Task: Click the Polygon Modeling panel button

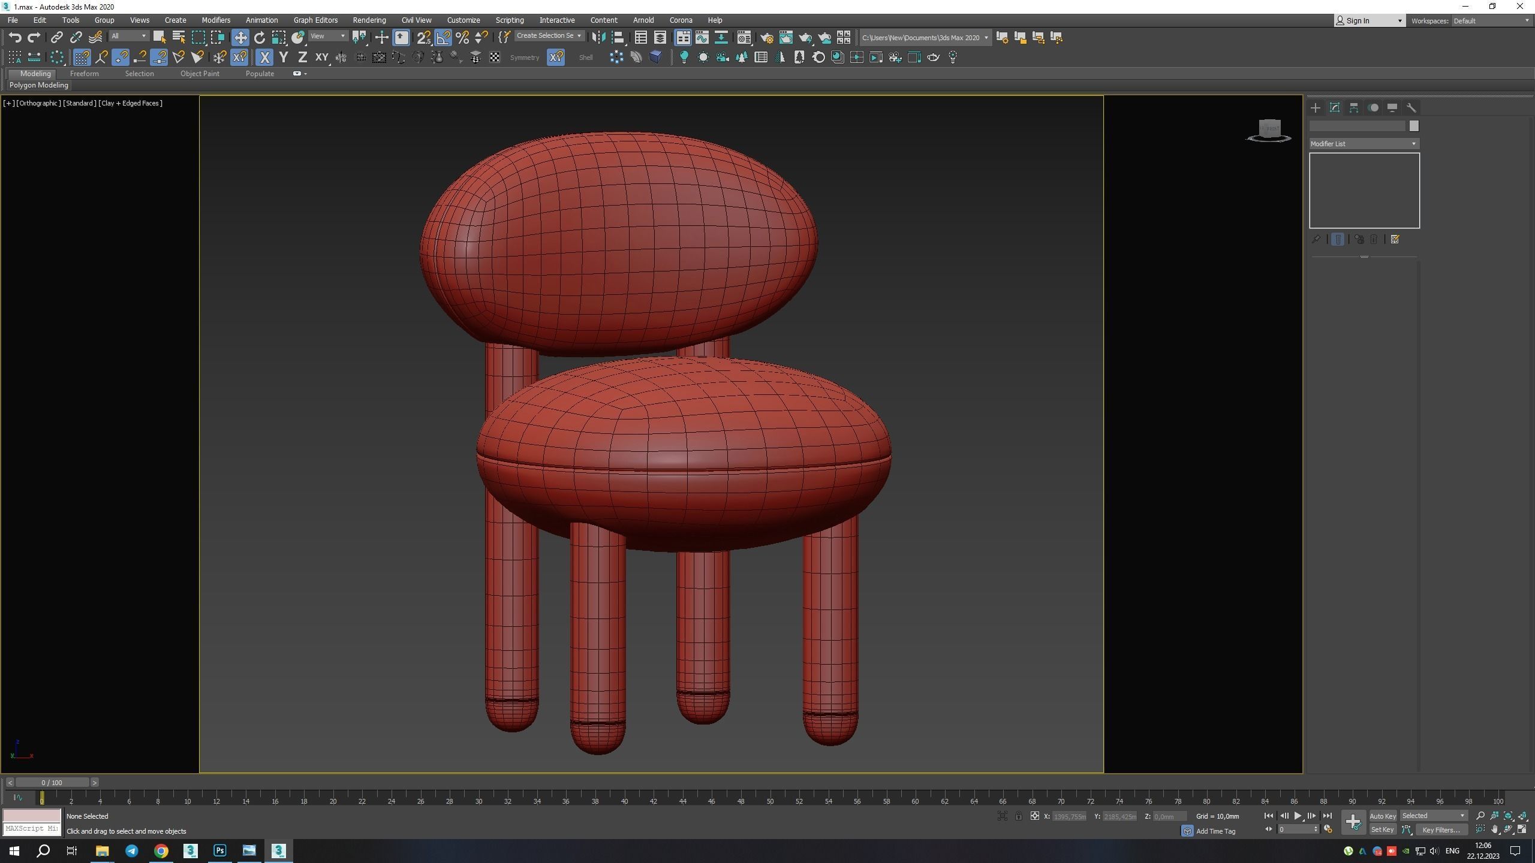Action: [39, 85]
